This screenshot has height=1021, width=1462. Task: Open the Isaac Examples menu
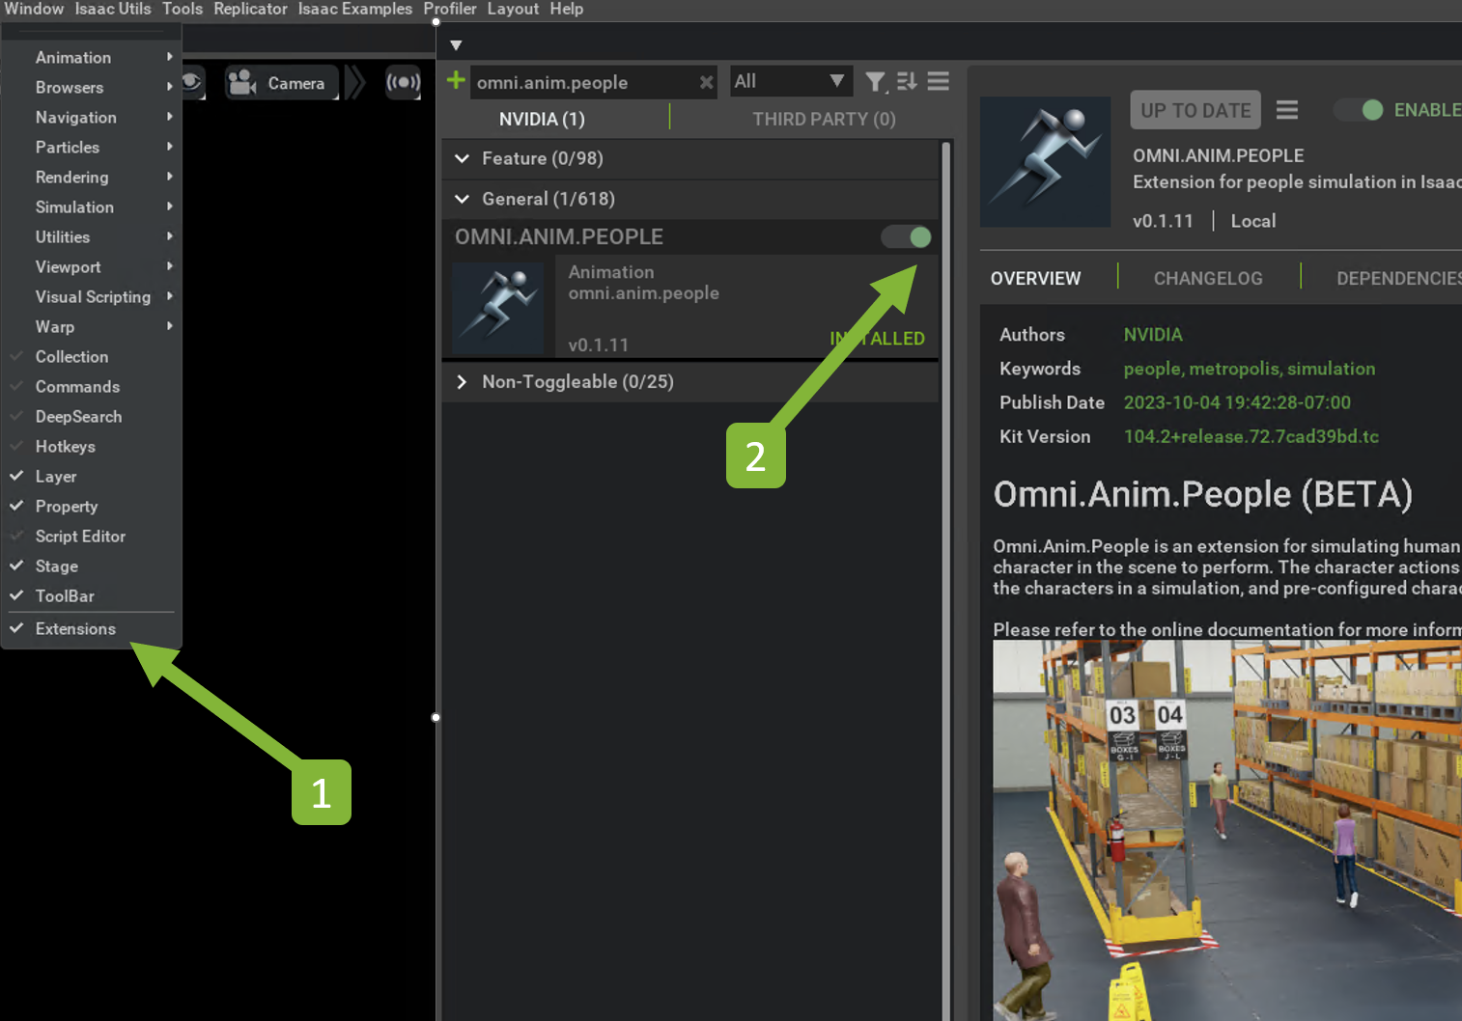click(x=354, y=9)
